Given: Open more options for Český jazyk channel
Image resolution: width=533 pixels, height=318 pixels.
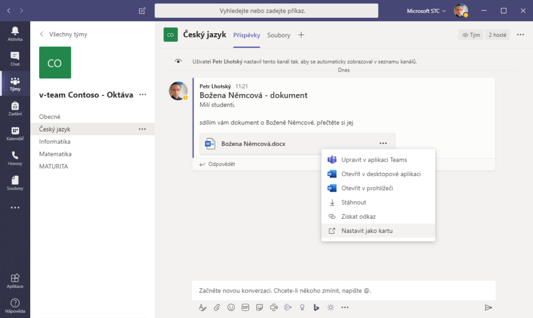Looking at the screenshot, I should 142,129.
